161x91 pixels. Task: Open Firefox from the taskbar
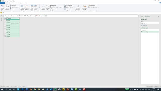click(31, 89)
